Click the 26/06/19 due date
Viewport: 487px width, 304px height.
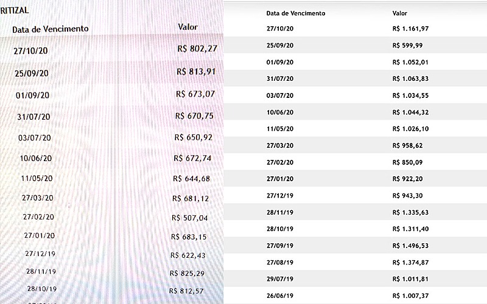tap(280, 295)
